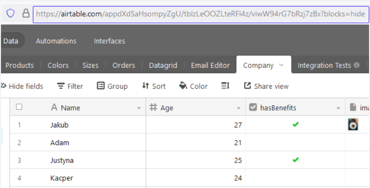Open the Datagrid table tab
The image size is (370, 188).
(x=163, y=65)
